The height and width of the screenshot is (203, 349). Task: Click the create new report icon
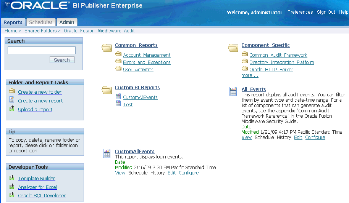pos(12,99)
